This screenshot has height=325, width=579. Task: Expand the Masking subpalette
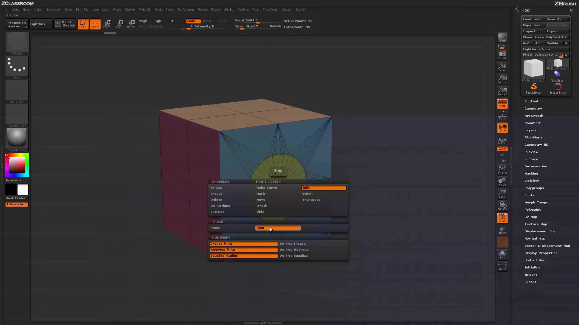coord(531,174)
